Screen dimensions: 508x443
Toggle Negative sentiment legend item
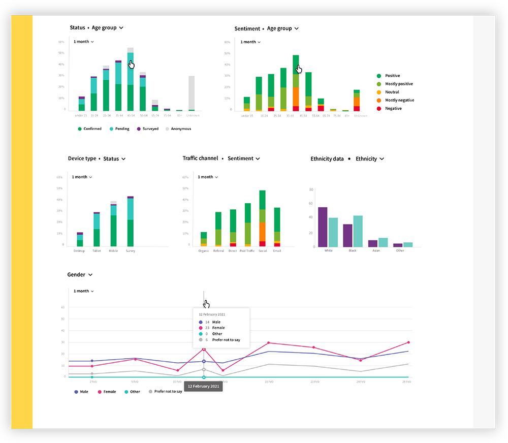pos(389,108)
